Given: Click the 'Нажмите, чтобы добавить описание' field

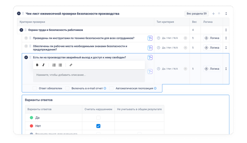Looking at the screenshot, I should [89, 76].
